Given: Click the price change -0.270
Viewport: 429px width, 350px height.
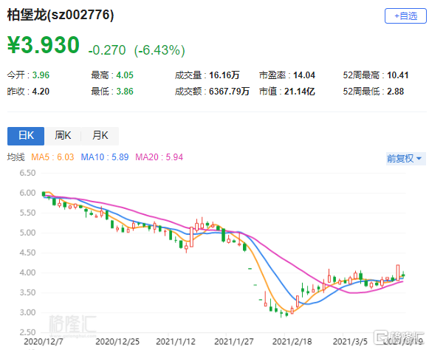Looking at the screenshot, I should pos(107,50).
